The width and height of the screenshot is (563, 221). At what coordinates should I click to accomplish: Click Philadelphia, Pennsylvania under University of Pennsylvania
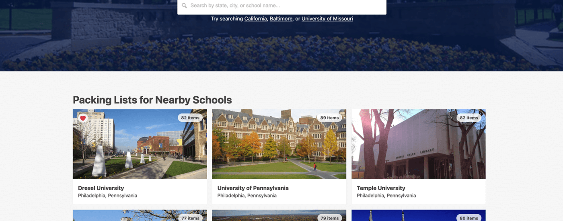[x=247, y=196]
